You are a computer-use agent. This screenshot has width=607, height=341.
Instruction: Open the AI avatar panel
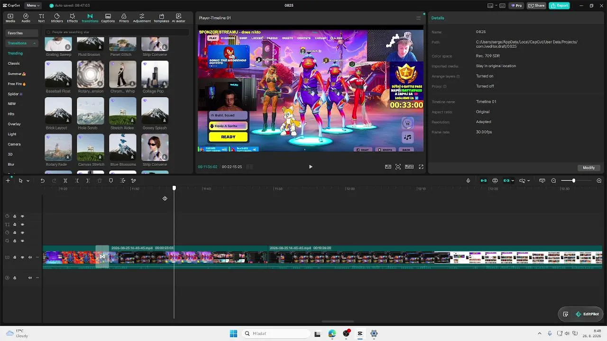tap(179, 18)
